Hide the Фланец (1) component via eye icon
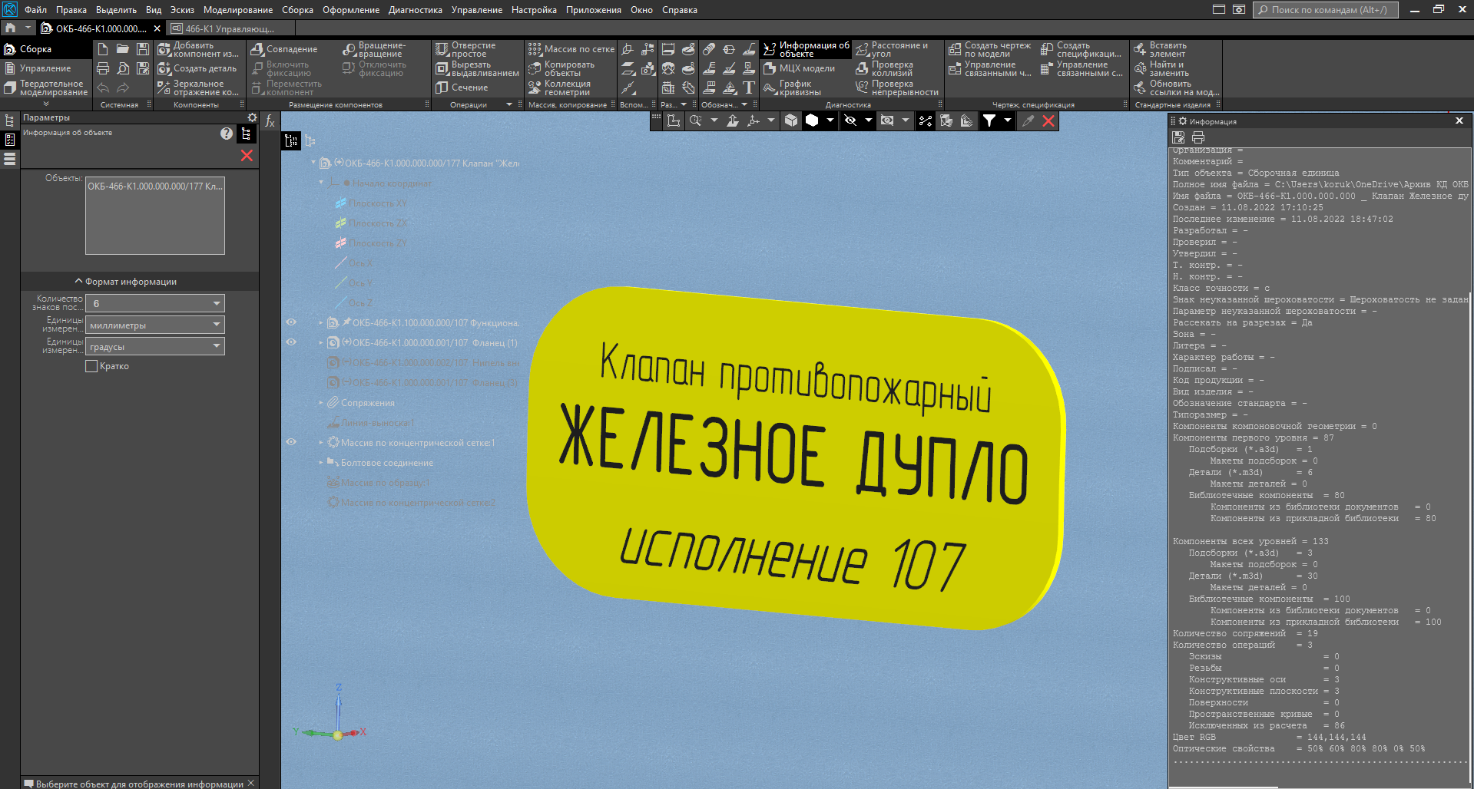Viewport: 1474px width, 789px height. (291, 342)
